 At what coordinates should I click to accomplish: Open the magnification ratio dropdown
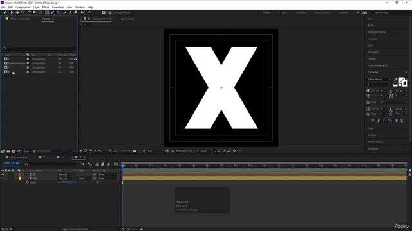click(x=100, y=151)
